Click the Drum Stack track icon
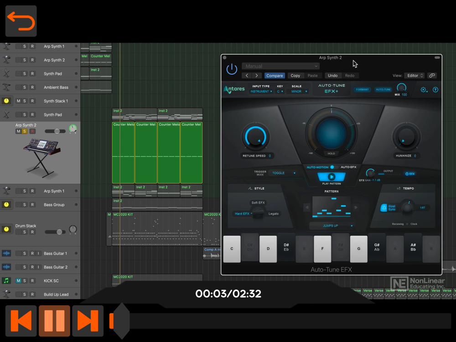Image resolution: width=456 pixels, height=342 pixels. (6, 229)
